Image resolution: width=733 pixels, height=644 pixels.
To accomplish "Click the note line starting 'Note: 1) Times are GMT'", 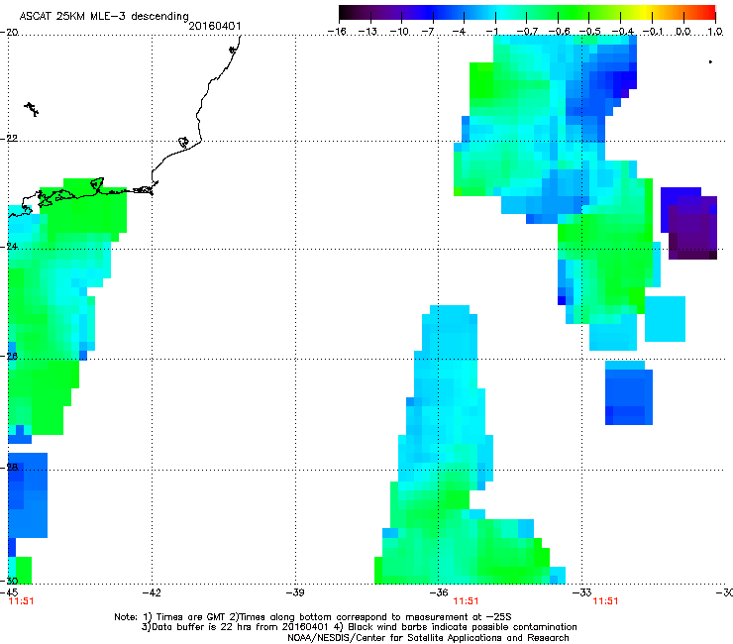I will click(313, 617).
